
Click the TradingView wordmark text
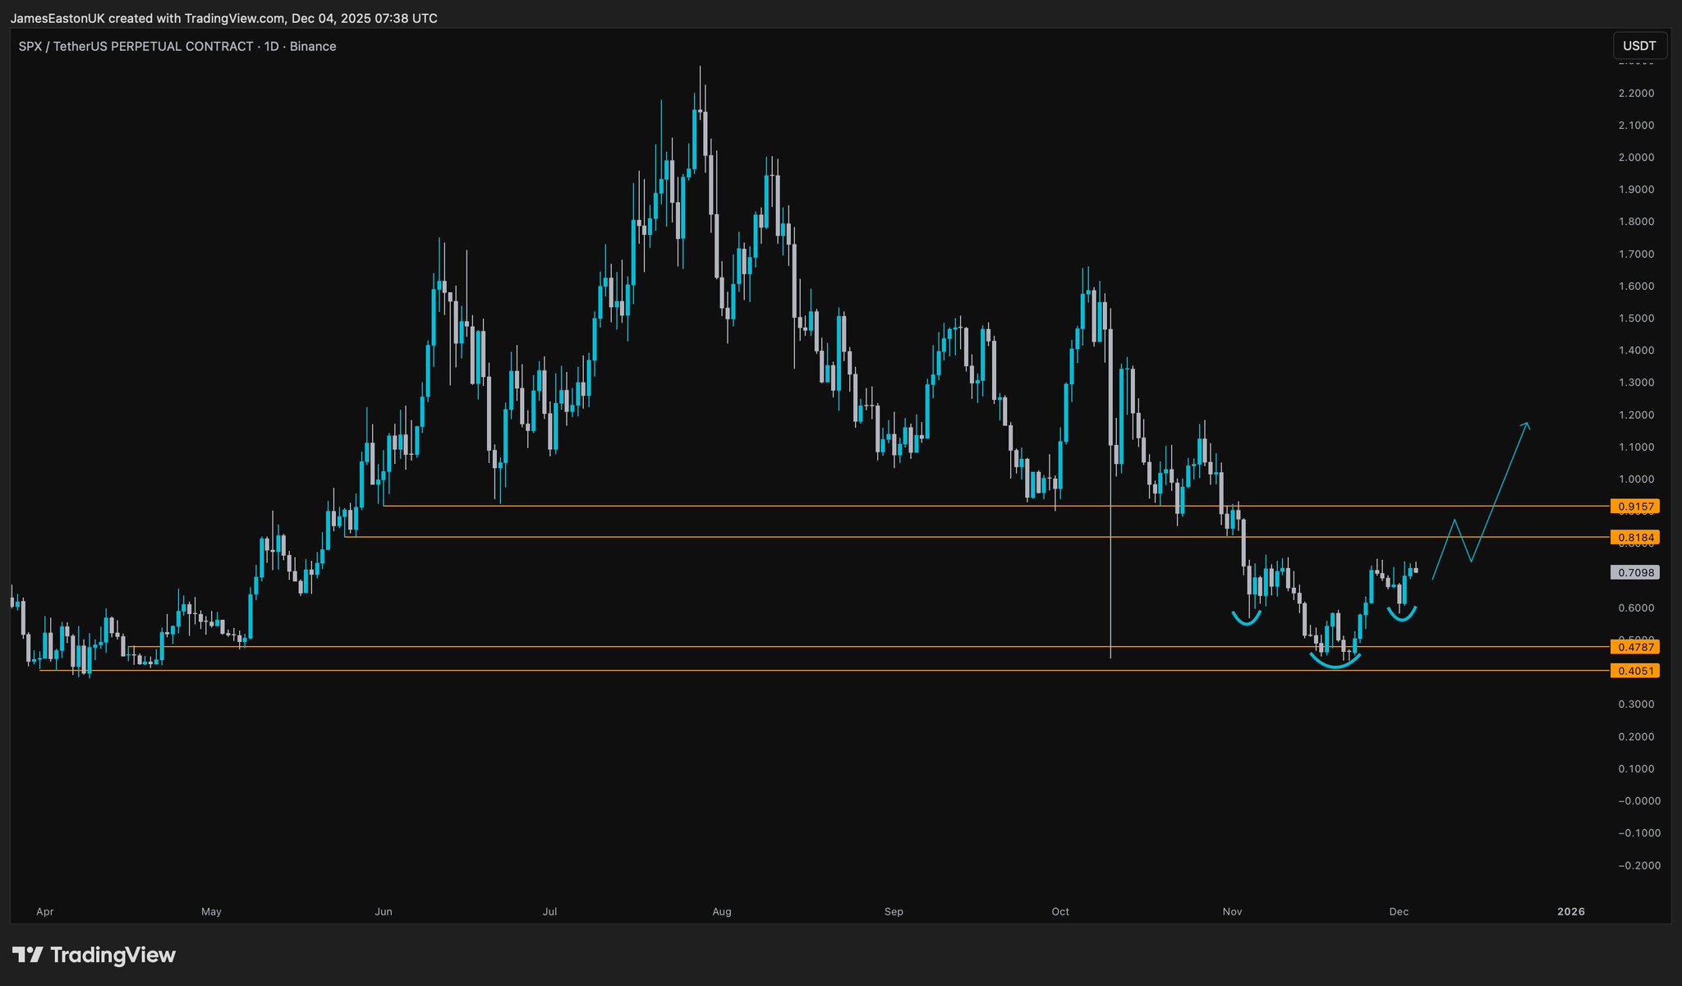113,955
